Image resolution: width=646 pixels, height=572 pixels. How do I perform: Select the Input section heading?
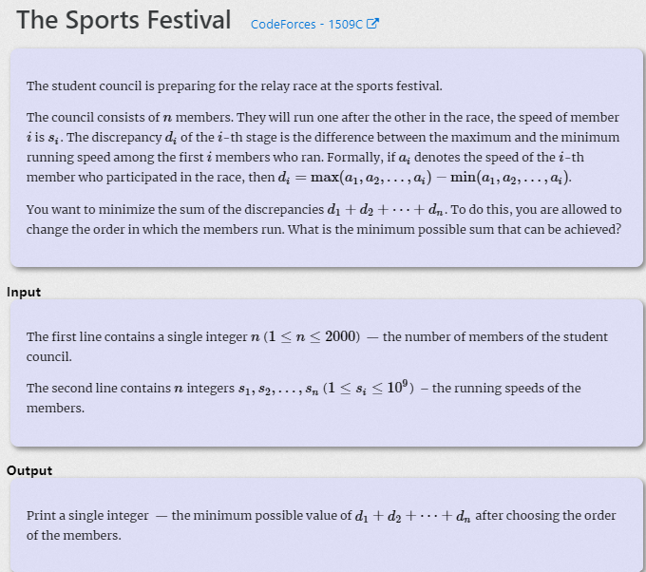coord(24,292)
